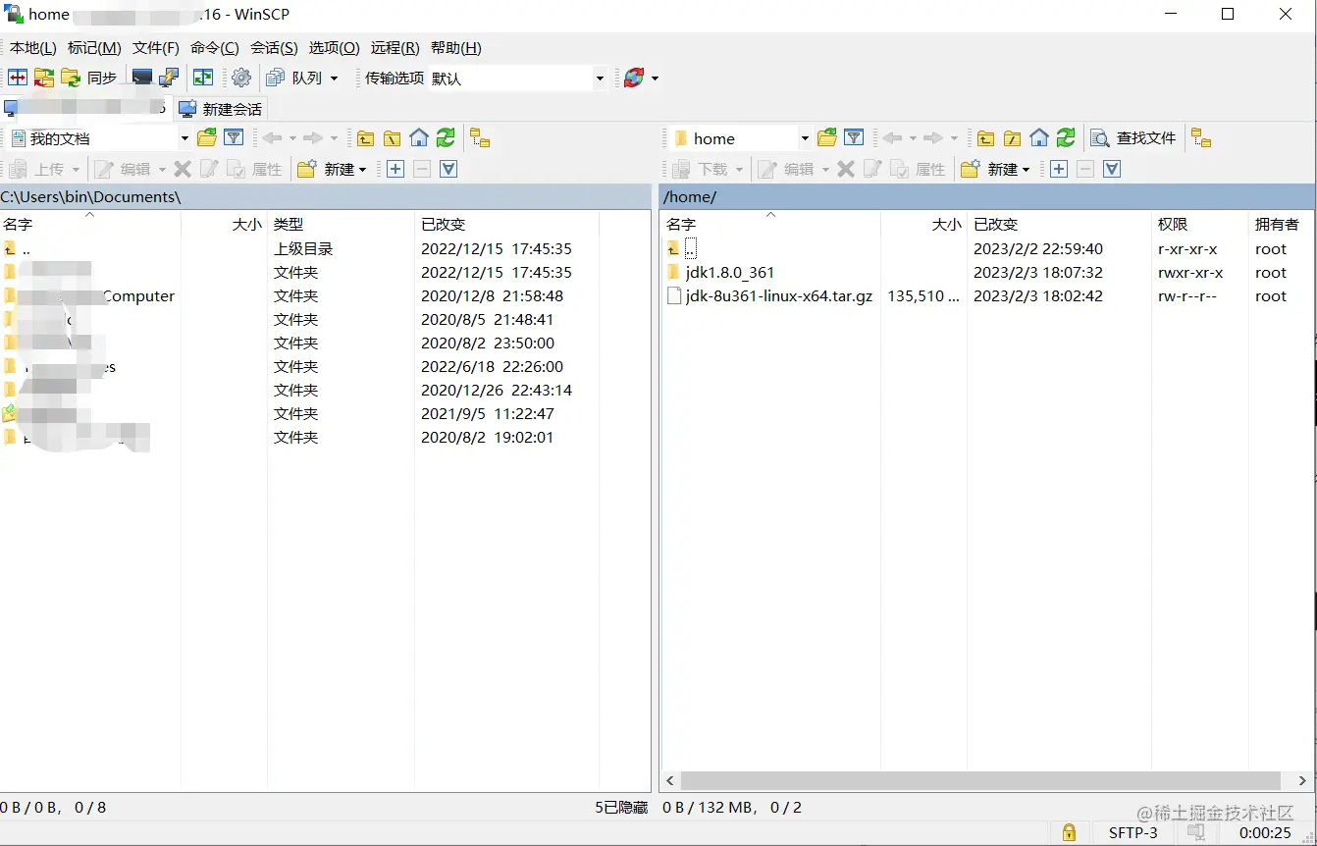The height and width of the screenshot is (846, 1317).
Task: Go to remote root directory icon
Action: [x=1012, y=138]
